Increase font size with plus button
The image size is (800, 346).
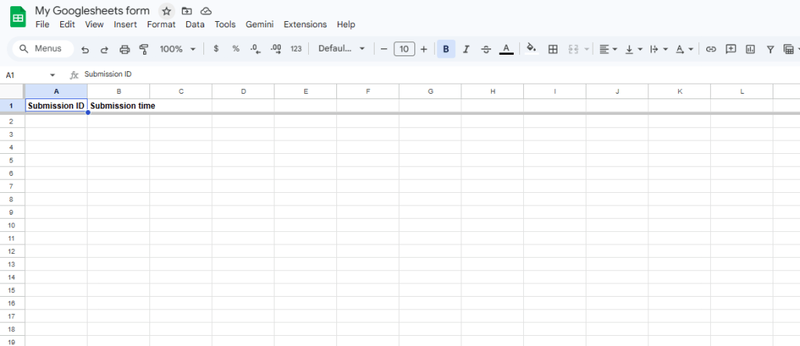point(424,49)
